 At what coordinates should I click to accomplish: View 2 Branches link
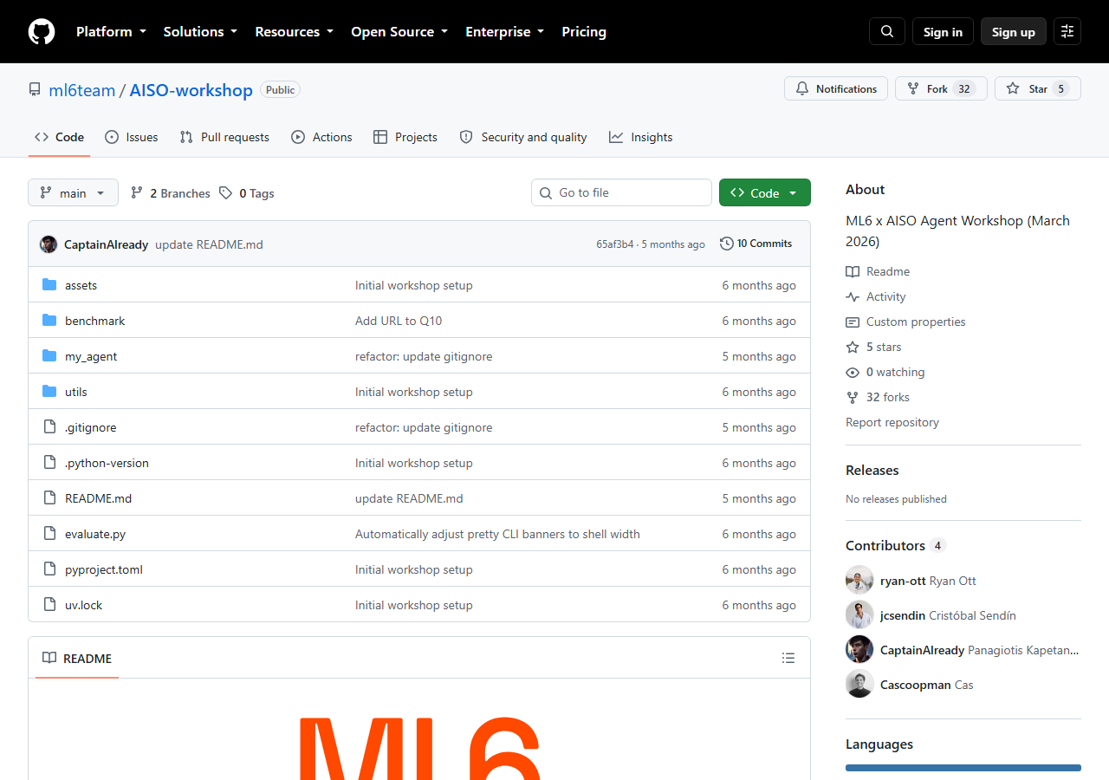[171, 193]
